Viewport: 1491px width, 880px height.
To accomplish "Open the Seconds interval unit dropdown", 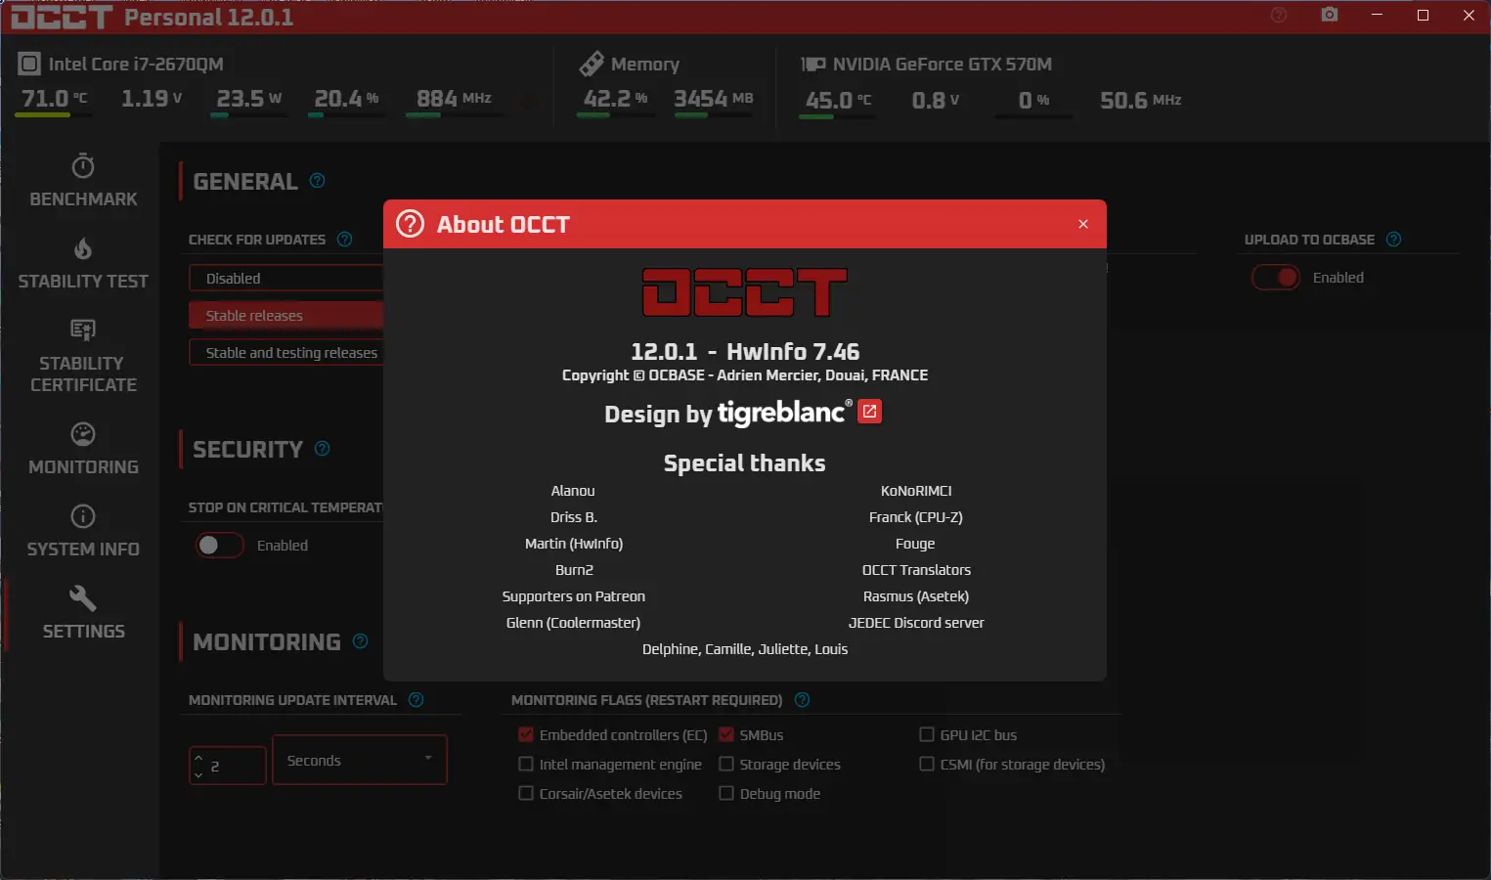I will click(360, 760).
